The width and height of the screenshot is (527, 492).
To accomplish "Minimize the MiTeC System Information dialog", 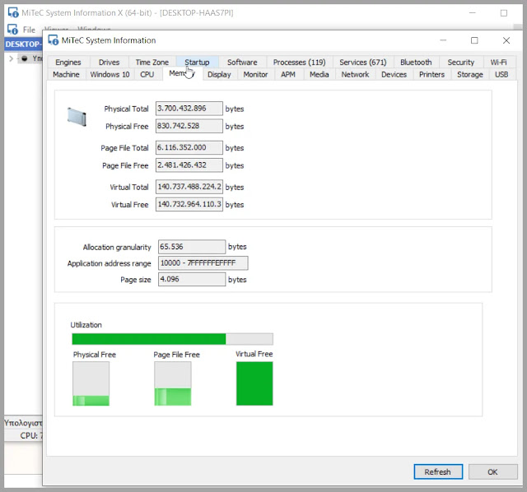I will tap(443, 40).
